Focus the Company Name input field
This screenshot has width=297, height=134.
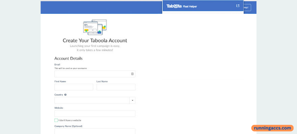tap(95, 131)
